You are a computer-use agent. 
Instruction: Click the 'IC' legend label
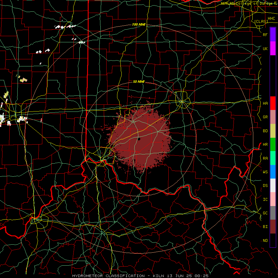pyautogui.click(x=265, y=200)
